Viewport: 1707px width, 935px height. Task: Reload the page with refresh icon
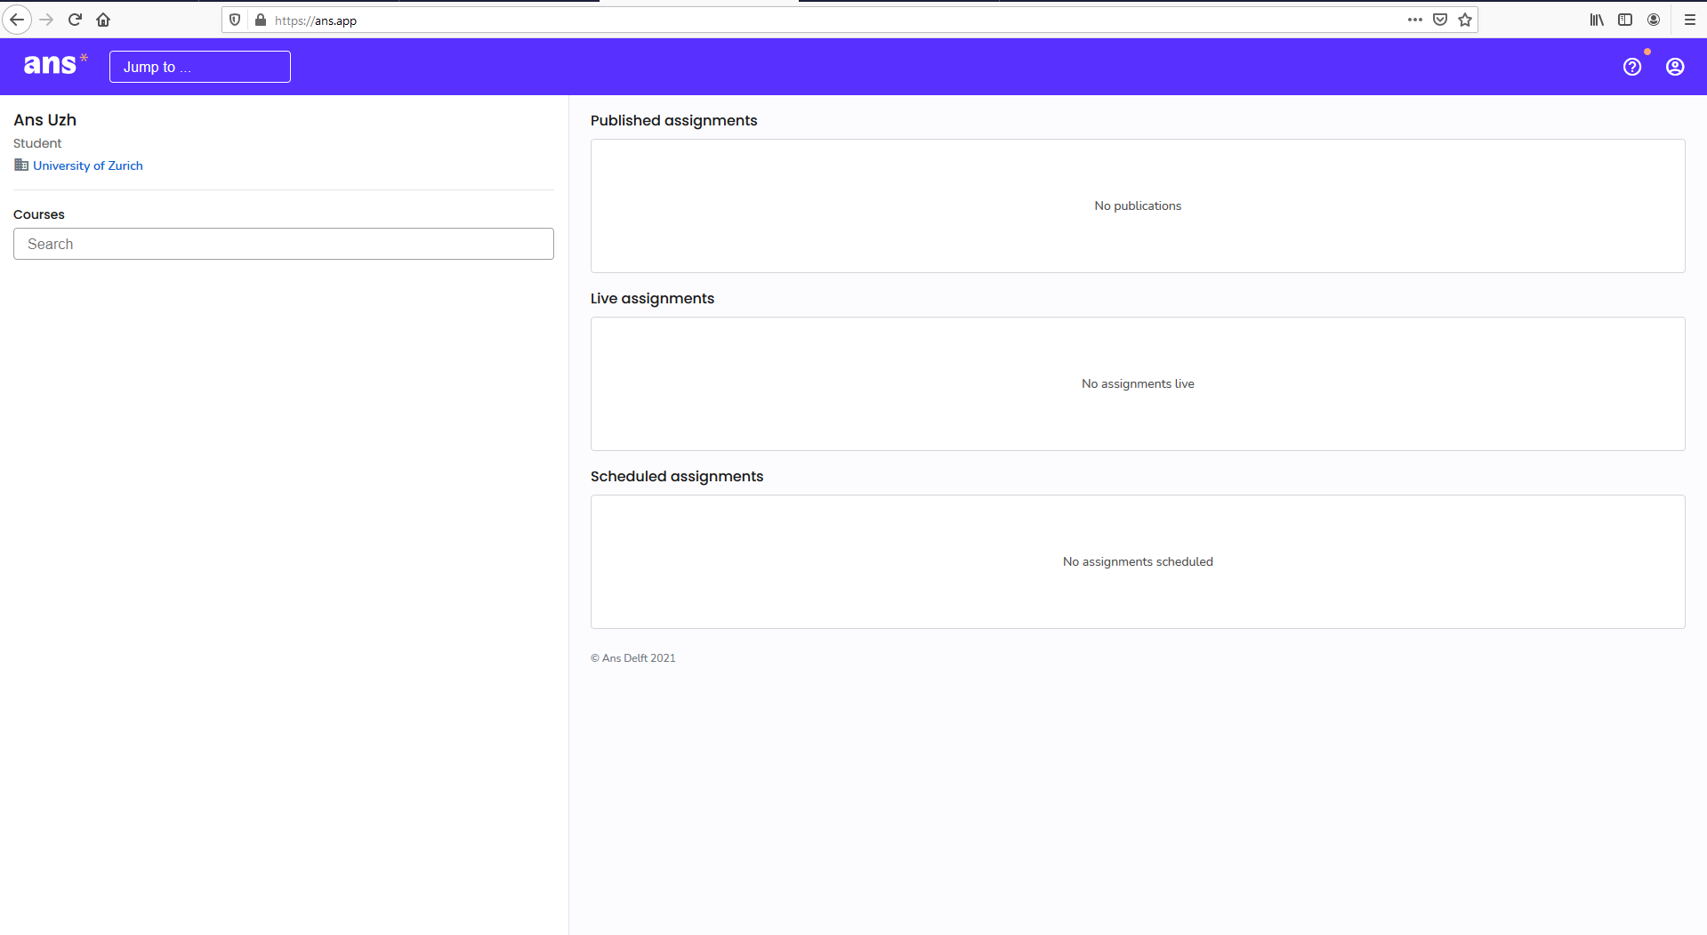pos(75,20)
